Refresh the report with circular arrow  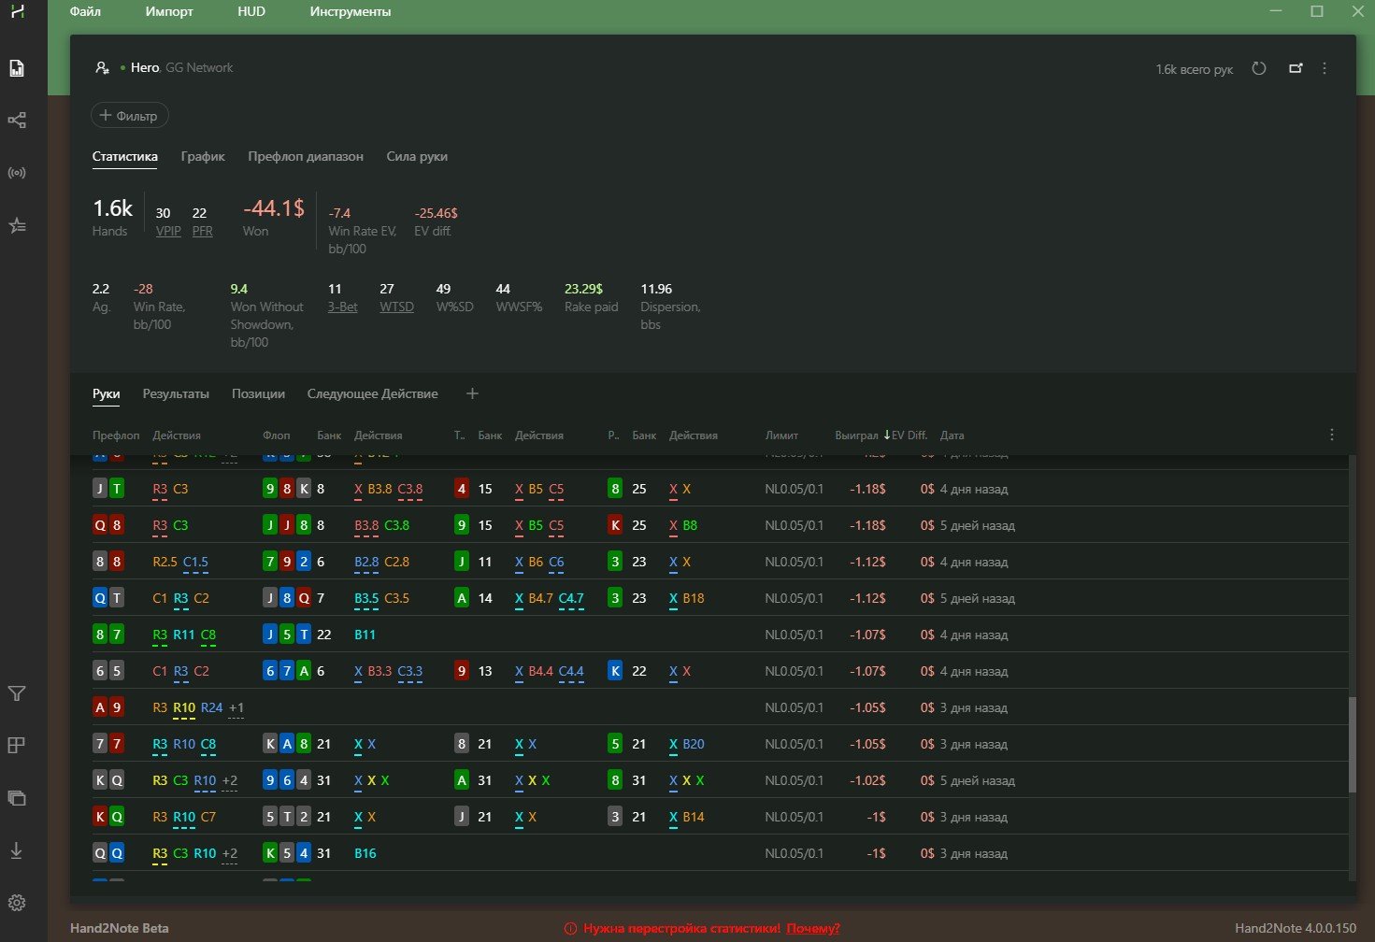pos(1259,68)
